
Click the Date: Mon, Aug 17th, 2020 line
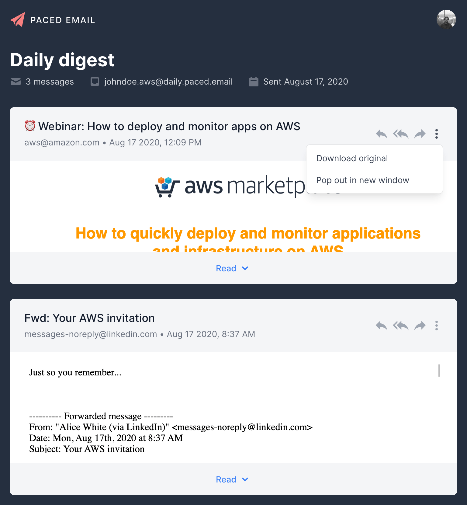106,438
